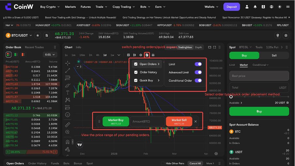Viewport: 295px width, 166px height.
Task: Switch to the chart Info tab
Action: click(78, 47)
